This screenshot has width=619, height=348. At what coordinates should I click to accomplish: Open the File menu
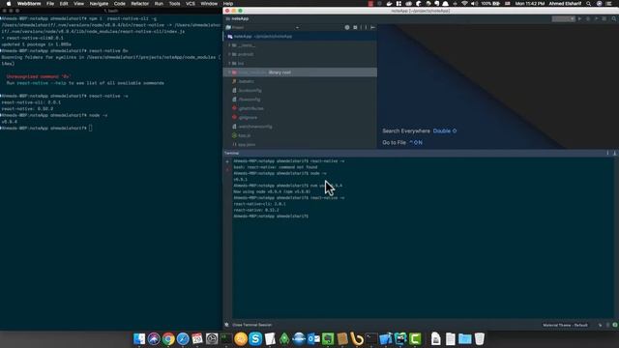click(x=50, y=4)
